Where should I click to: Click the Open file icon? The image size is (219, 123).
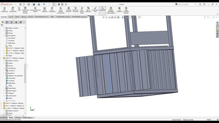tap(29, 4)
